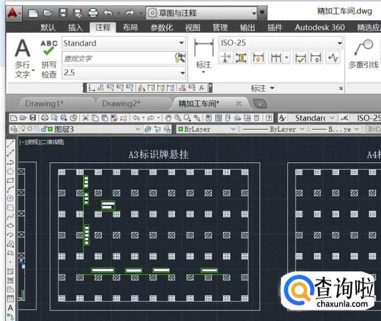Open the 视图 ribbon tab
The image size is (381, 321).
193,27
